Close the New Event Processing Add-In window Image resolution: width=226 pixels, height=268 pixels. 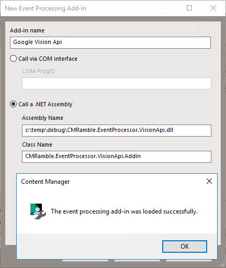tap(213, 8)
